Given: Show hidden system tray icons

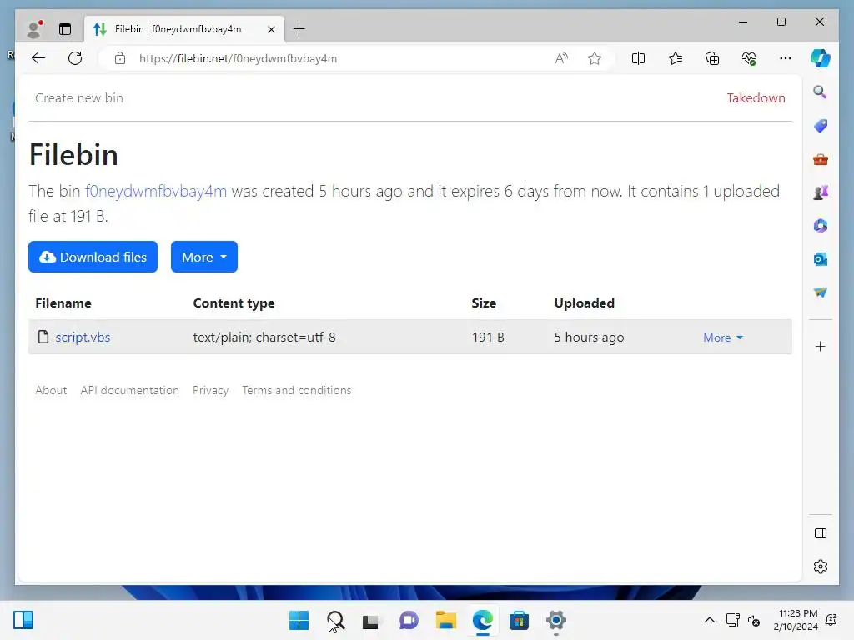Looking at the screenshot, I should coord(710,620).
